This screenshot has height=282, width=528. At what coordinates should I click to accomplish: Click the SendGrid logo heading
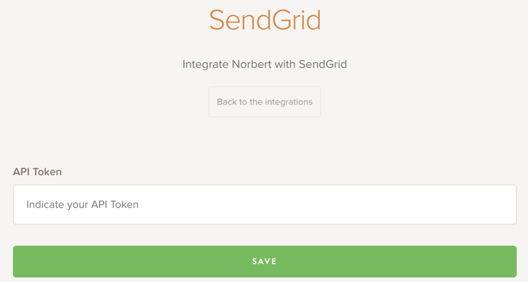(264, 20)
